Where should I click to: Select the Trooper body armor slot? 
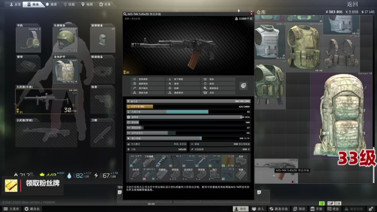(65, 71)
